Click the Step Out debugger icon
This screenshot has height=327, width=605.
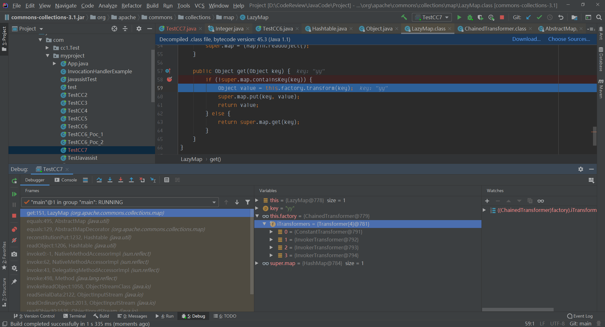[x=131, y=180]
